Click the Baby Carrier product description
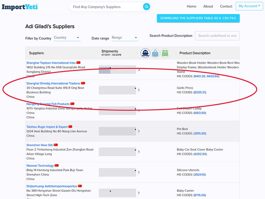Screen dimensions: 265x199 (185, 191)
